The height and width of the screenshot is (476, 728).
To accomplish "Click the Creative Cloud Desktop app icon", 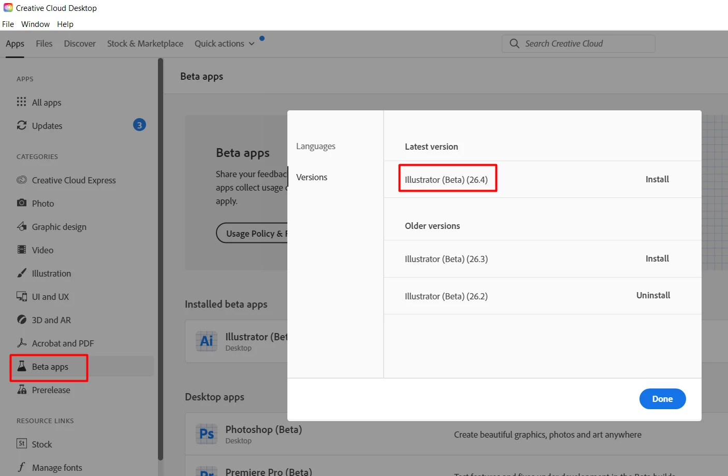I will click(x=8, y=8).
